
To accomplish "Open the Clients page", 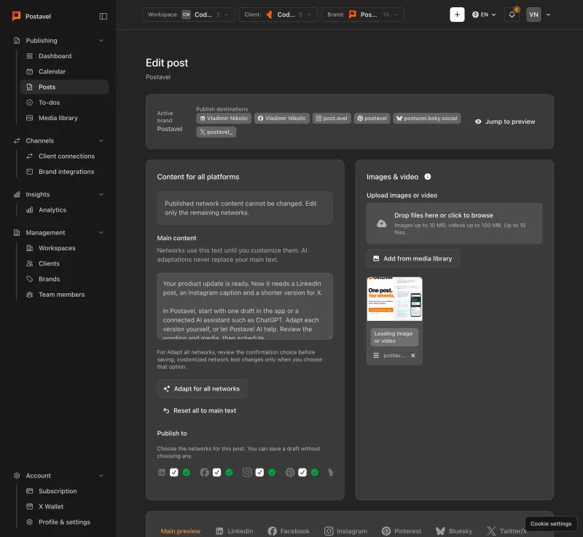I will pyautogui.click(x=49, y=263).
